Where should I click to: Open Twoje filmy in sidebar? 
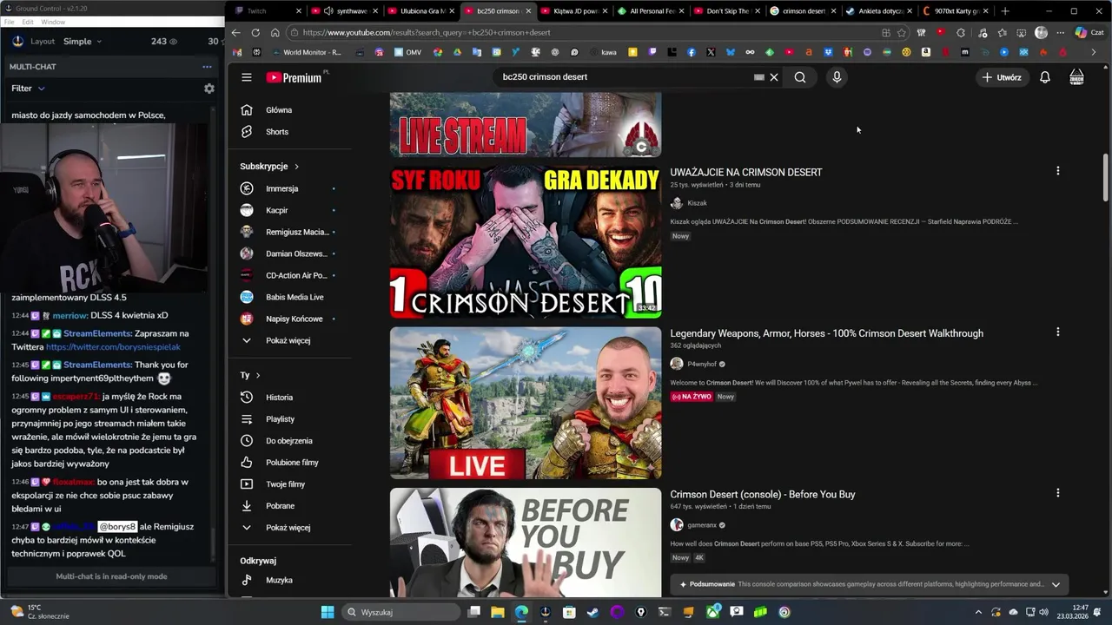285,484
